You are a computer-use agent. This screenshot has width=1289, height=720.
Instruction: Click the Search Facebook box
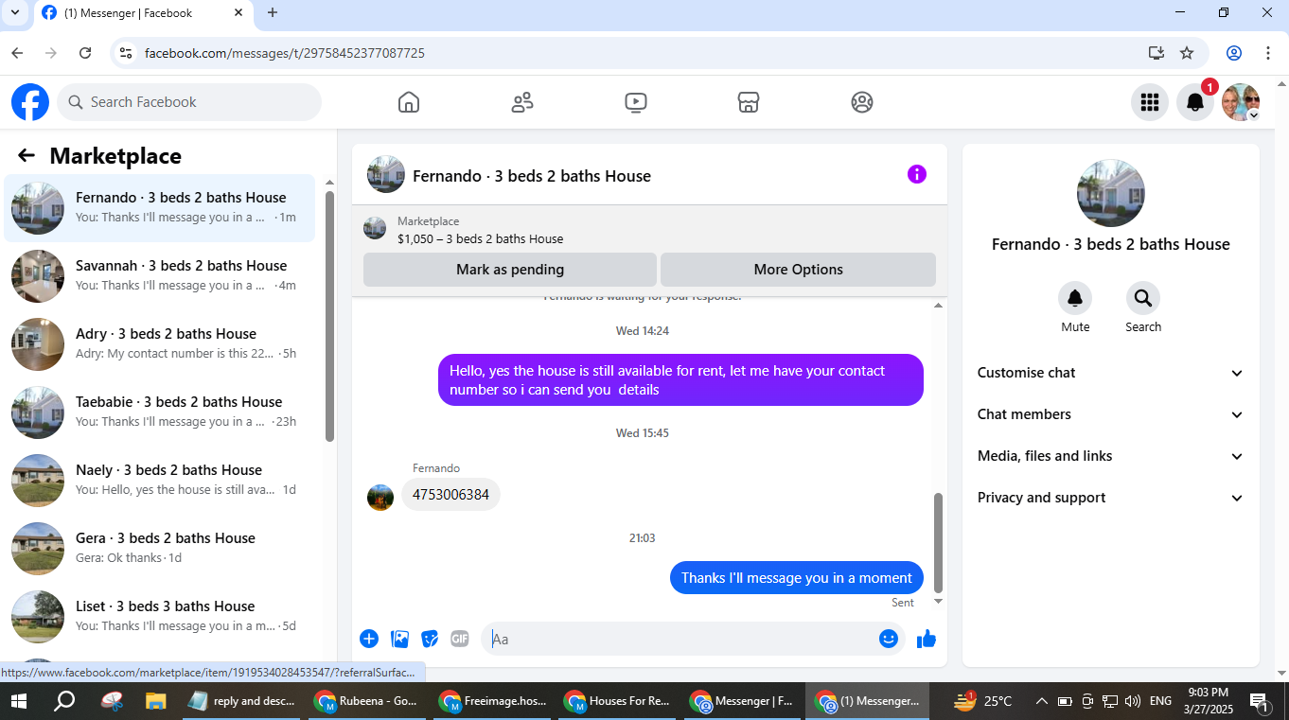(x=189, y=102)
